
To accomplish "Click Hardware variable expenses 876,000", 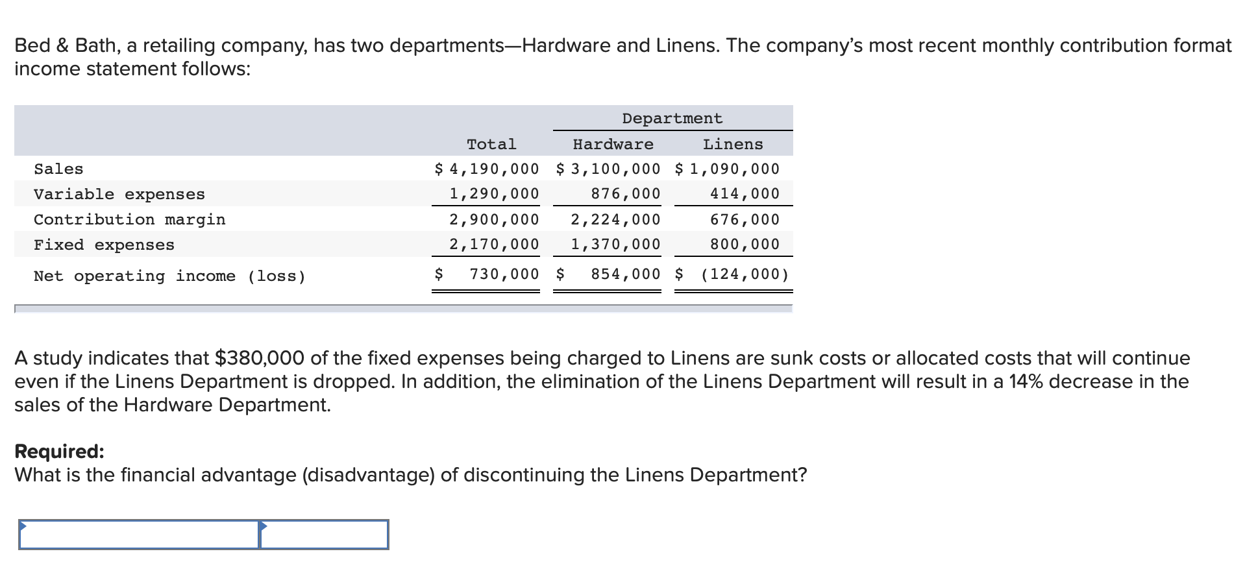I will click(626, 194).
